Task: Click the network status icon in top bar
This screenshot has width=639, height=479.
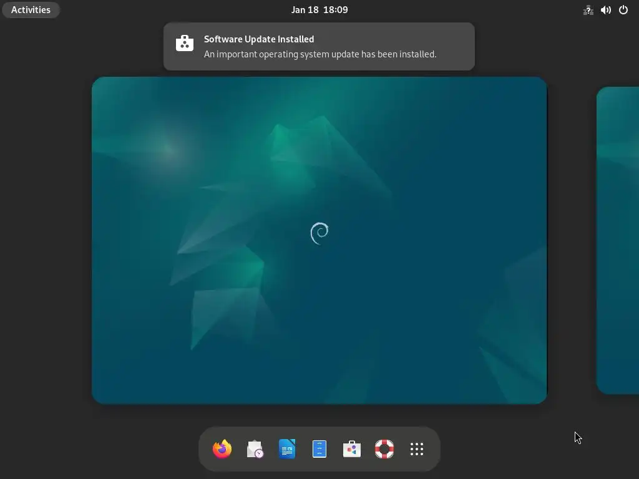Action: click(588, 10)
